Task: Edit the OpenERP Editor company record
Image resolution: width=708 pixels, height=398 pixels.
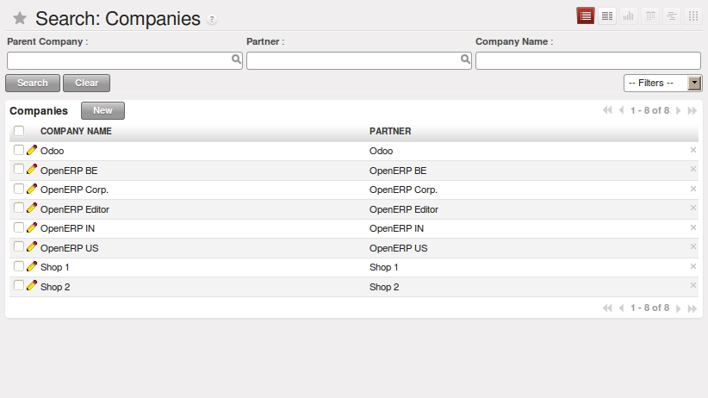Action: [32, 208]
